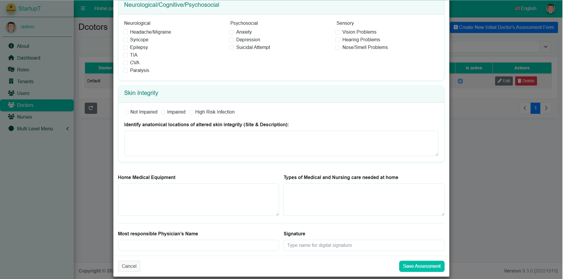The width and height of the screenshot is (563, 279).
Task: Open the English language dropdown
Action: 526,8
